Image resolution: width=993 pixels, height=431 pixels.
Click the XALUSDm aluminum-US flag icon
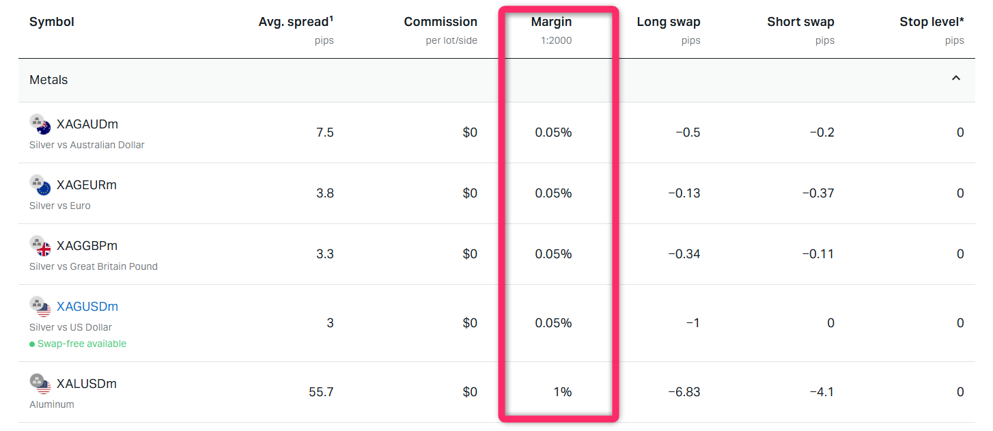[40, 384]
